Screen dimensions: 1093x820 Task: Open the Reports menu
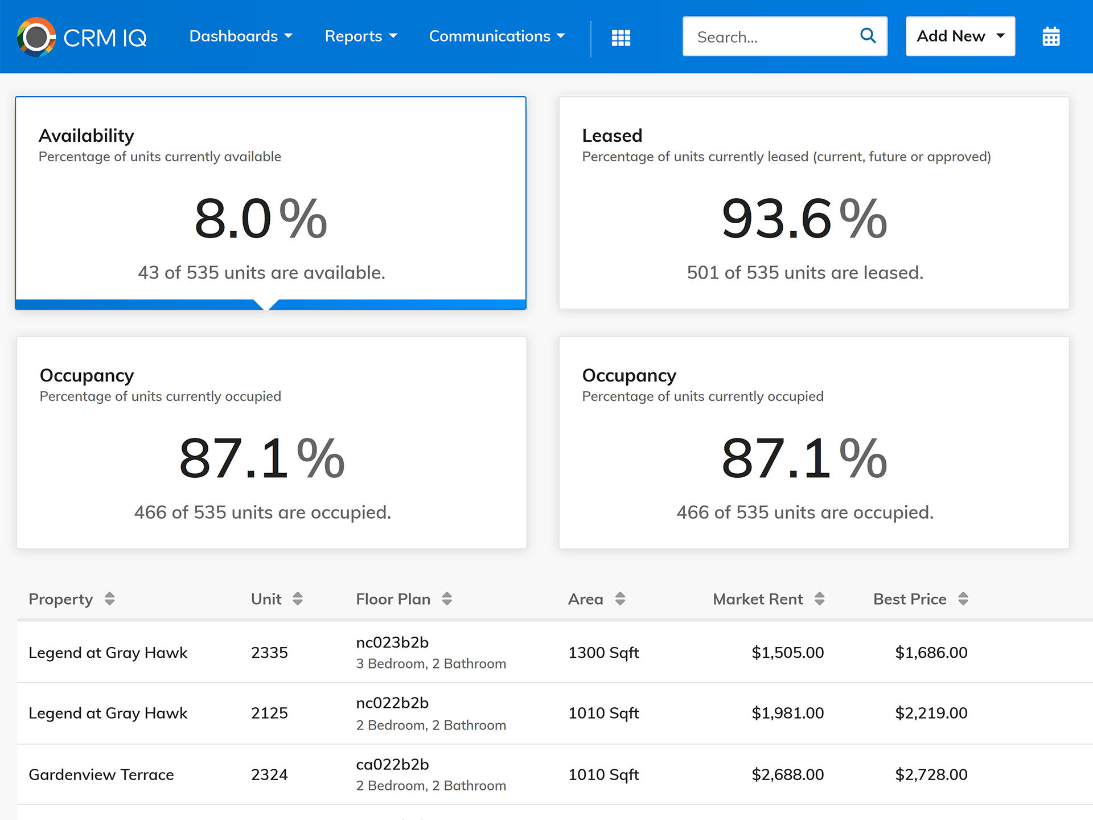[x=361, y=36]
